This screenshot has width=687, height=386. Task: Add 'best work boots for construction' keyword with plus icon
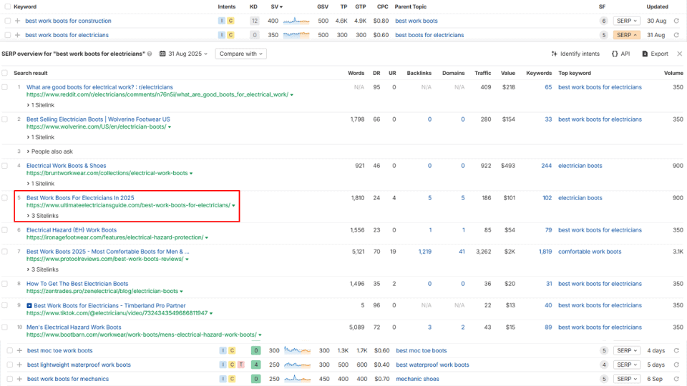point(17,21)
